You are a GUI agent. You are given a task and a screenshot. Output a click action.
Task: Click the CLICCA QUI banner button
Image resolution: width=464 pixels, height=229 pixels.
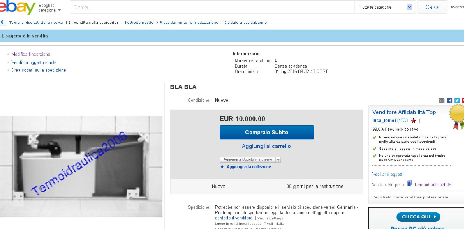point(418,217)
